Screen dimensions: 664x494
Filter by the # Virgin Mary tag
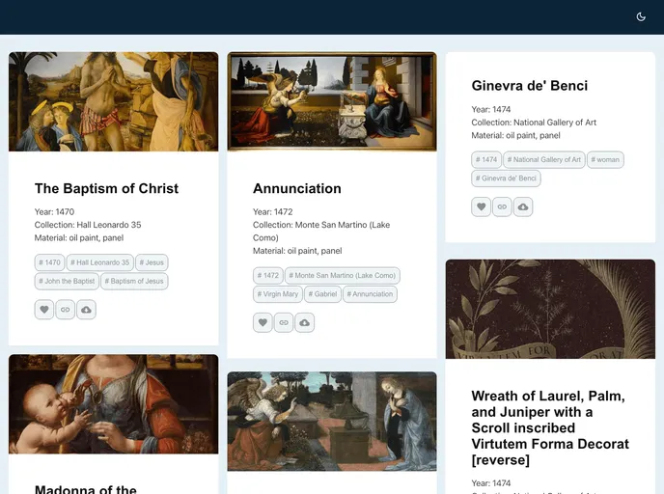click(x=278, y=294)
